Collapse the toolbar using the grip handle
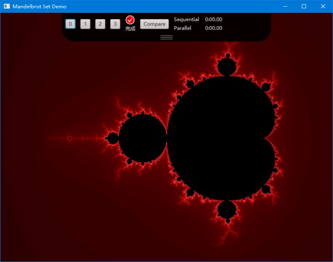 tap(166, 37)
